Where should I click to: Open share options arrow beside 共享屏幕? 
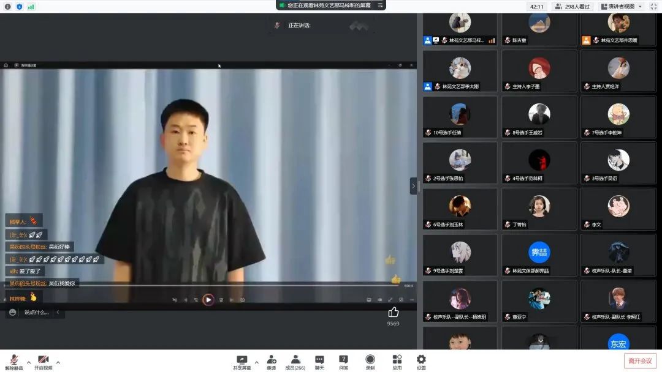[x=256, y=362]
